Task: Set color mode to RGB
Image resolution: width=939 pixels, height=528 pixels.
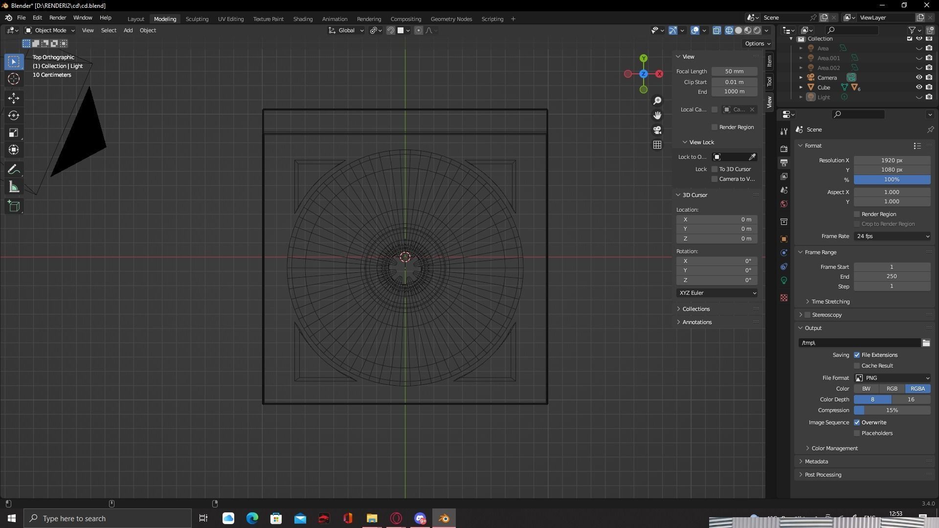Action: pos(892,389)
